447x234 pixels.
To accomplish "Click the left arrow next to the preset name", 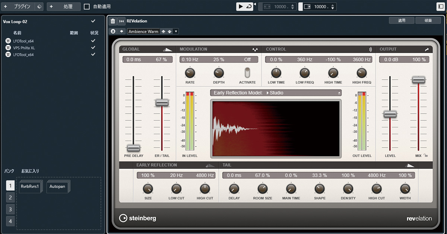I will pyautogui.click(x=121, y=31).
